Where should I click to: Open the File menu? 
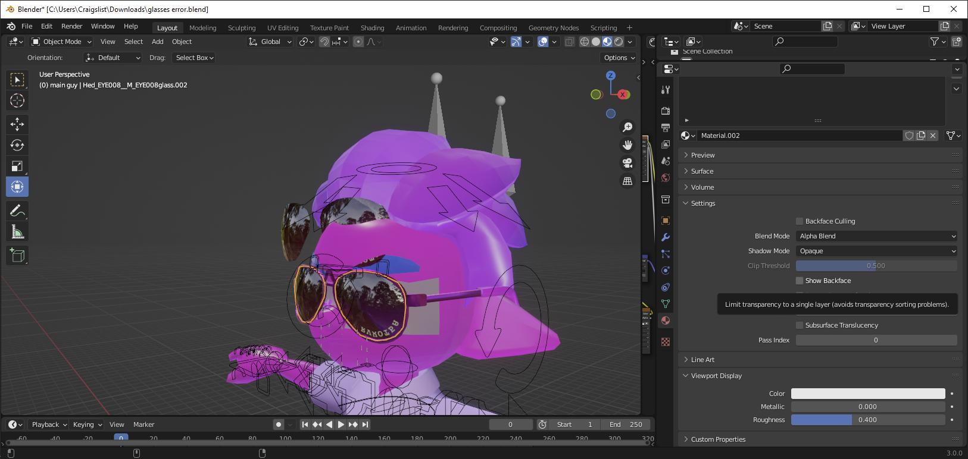coord(27,26)
